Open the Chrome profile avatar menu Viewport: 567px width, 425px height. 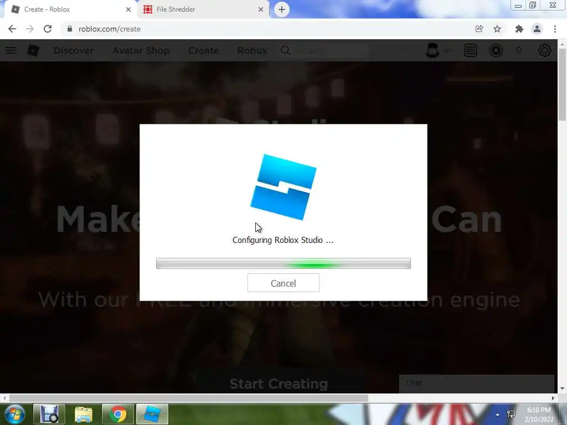[x=537, y=29]
